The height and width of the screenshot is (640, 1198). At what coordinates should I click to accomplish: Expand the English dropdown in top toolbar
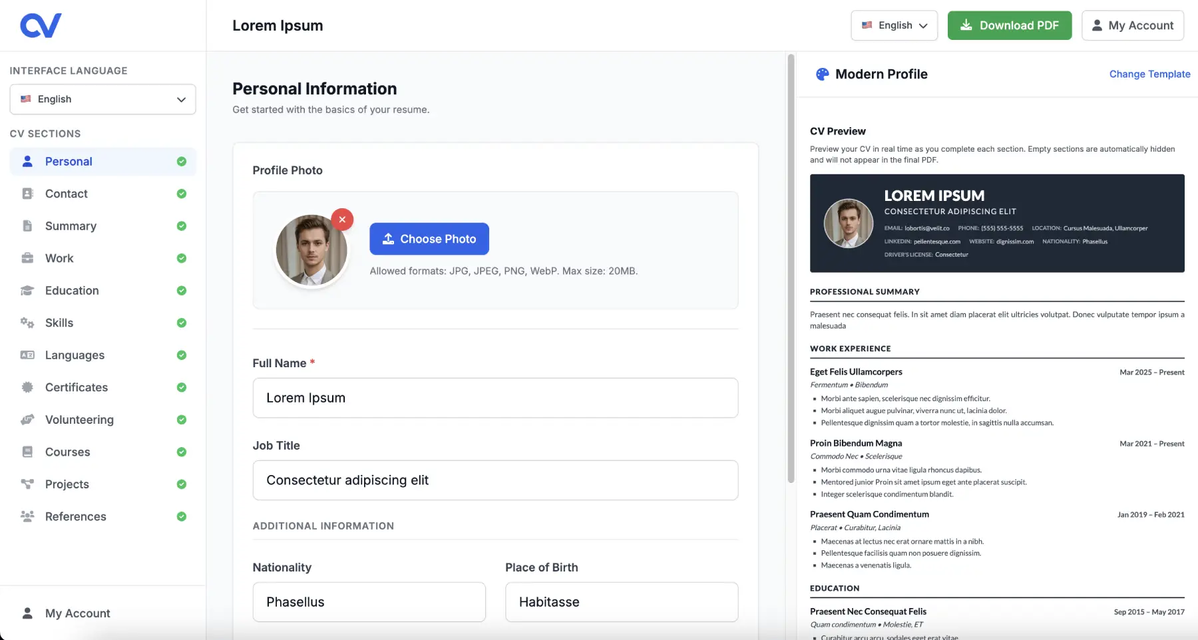click(x=894, y=25)
